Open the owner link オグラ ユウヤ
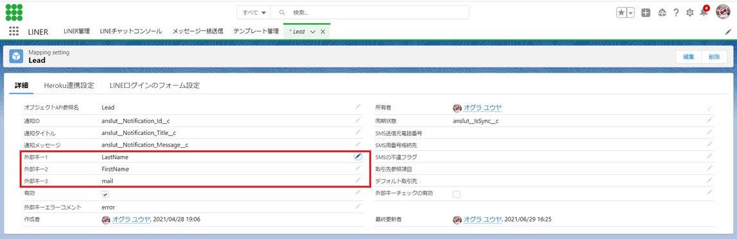 [482, 108]
